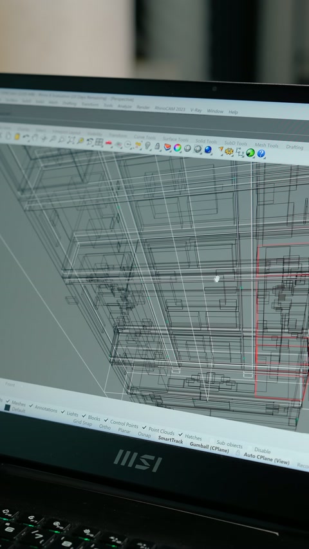309x549 pixels.
Task: Switch to the Curve Tools toolbar tab
Action: click(x=145, y=138)
